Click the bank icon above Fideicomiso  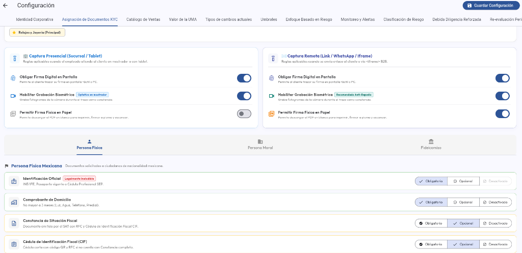(431, 142)
